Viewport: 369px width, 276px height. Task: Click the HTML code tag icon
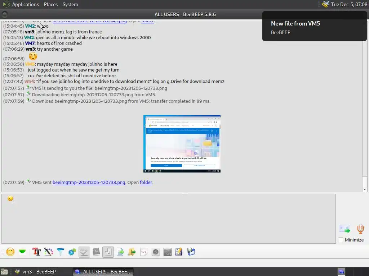click(144, 252)
